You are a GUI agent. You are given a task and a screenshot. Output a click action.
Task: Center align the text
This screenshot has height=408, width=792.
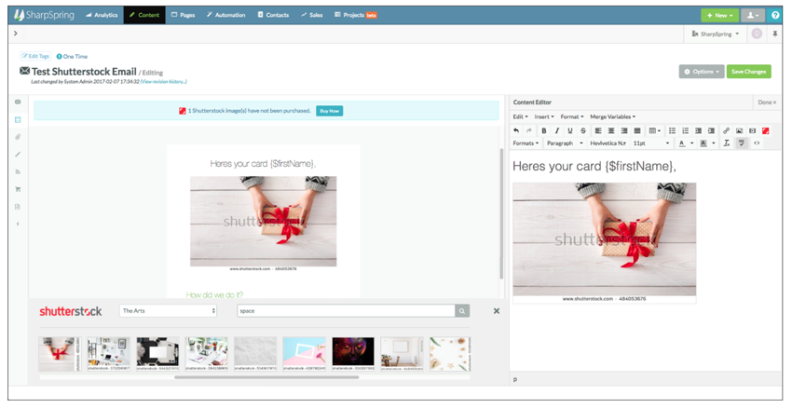(x=610, y=130)
